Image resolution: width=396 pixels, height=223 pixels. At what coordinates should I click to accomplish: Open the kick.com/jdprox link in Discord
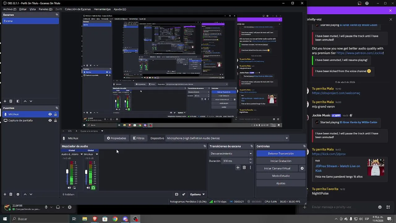(329, 154)
